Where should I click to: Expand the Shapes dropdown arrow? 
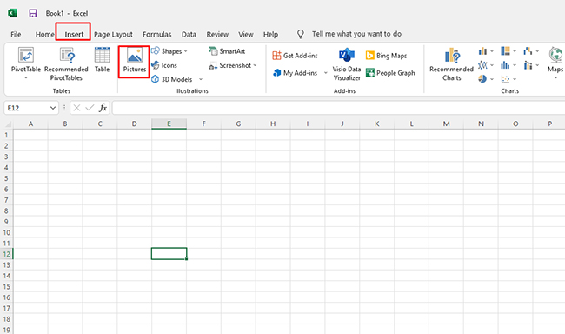tap(185, 51)
